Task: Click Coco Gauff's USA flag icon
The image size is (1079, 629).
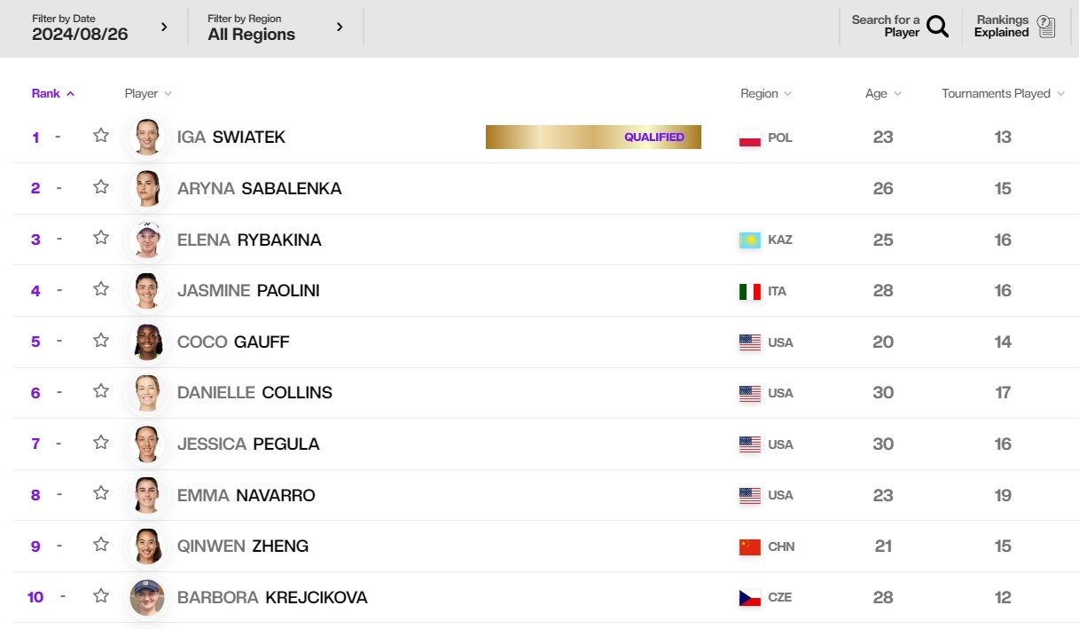Action: (750, 342)
